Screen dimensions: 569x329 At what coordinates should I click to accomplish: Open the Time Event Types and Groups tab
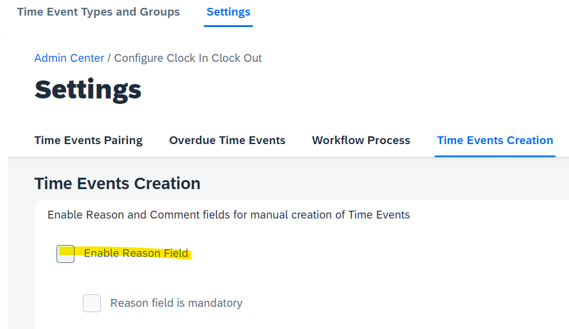[99, 12]
